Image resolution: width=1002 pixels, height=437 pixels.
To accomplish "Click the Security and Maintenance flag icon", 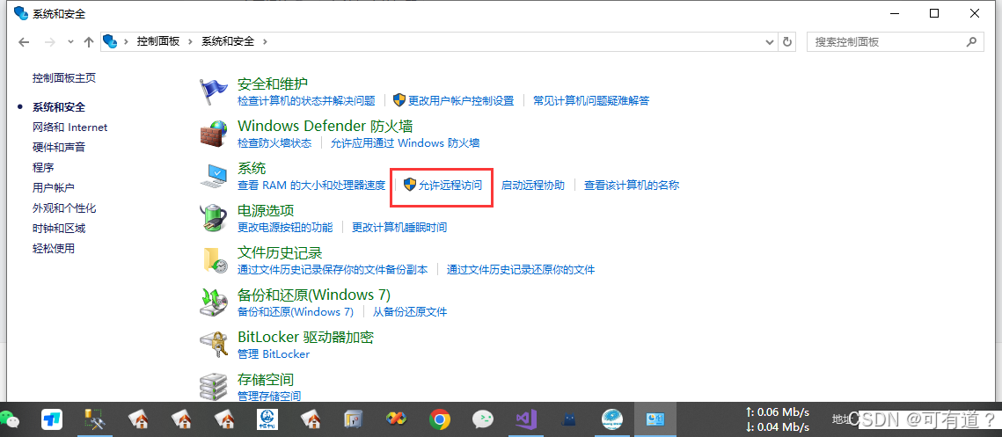I will pyautogui.click(x=214, y=92).
